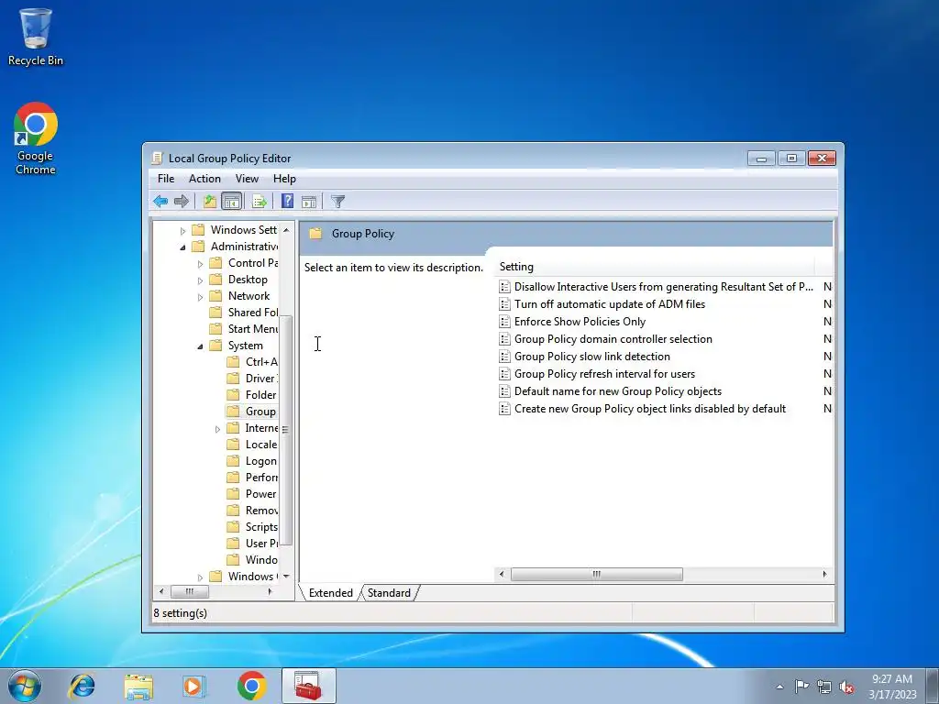Open the Action menu

[x=204, y=179]
